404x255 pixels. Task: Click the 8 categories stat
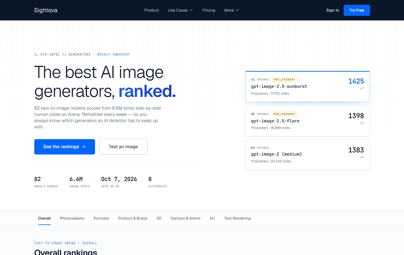pos(157,182)
